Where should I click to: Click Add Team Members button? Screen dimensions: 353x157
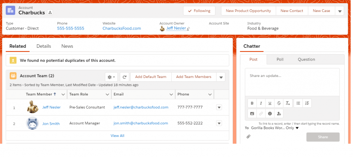pos(194,77)
